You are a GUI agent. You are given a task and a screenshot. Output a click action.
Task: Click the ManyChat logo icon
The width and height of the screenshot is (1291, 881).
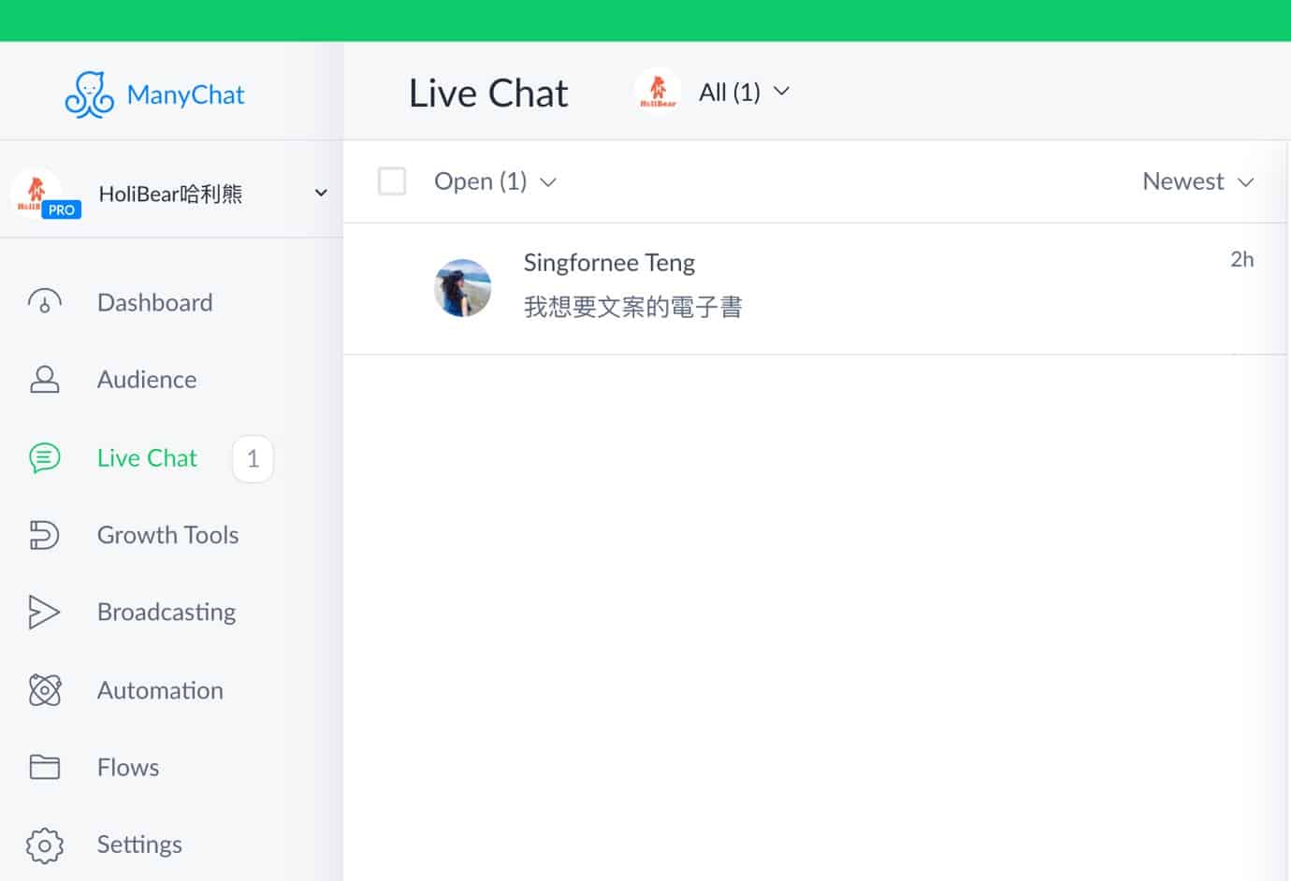(x=90, y=94)
